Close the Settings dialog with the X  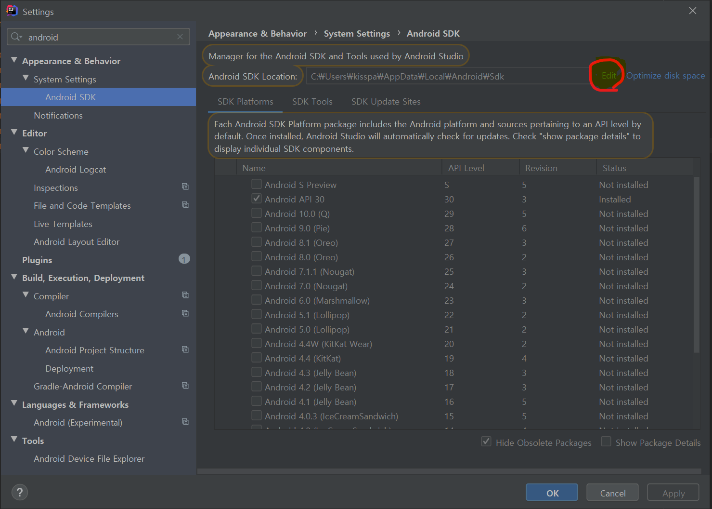click(693, 11)
